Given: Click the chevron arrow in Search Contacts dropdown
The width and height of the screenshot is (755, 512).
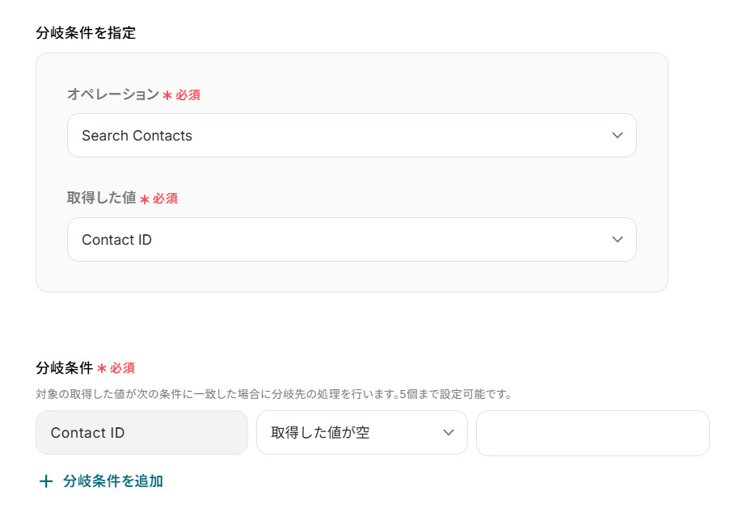Looking at the screenshot, I should (618, 136).
